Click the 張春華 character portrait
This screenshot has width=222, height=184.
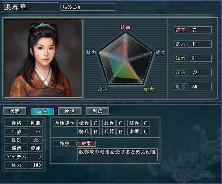[x=43, y=58]
